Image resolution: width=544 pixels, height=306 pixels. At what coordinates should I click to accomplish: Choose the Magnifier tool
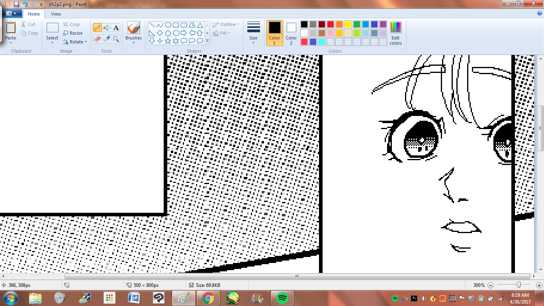tap(116, 39)
